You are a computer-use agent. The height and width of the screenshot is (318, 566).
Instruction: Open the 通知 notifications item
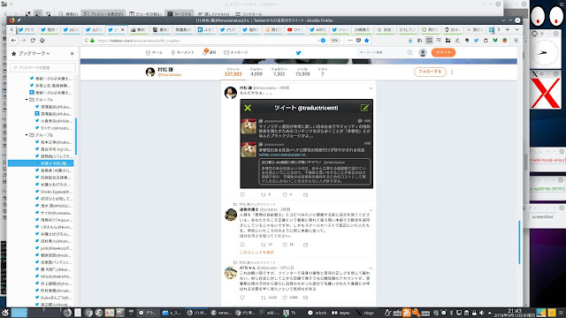point(210,53)
